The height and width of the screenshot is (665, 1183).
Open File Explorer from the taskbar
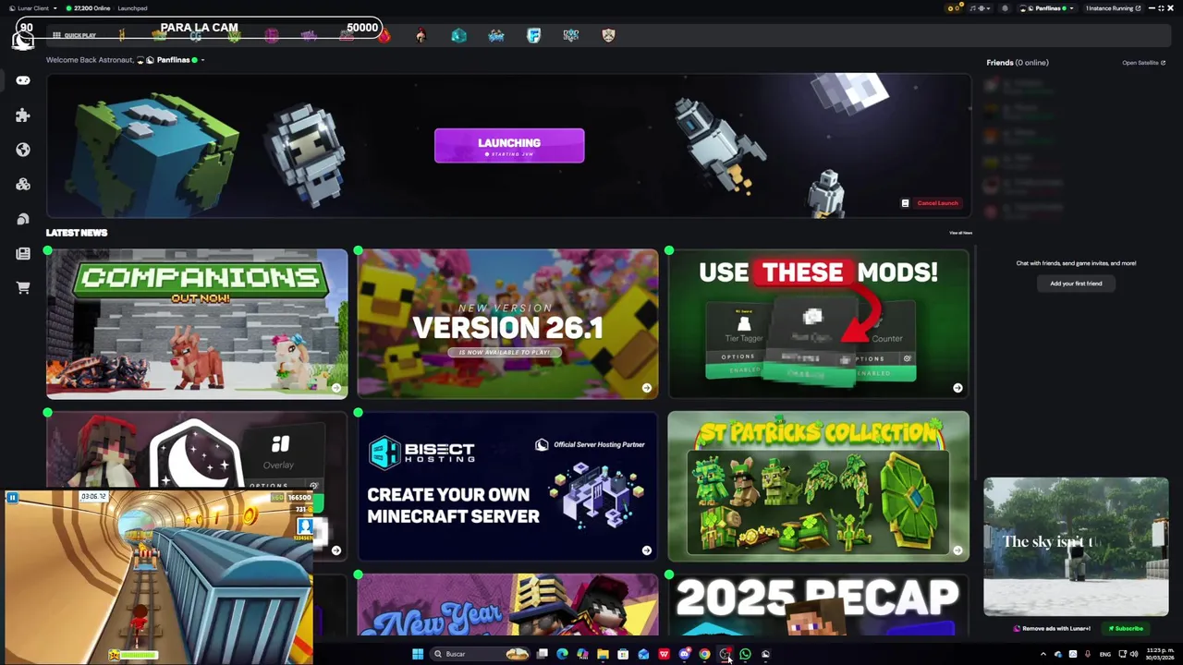click(603, 654)
